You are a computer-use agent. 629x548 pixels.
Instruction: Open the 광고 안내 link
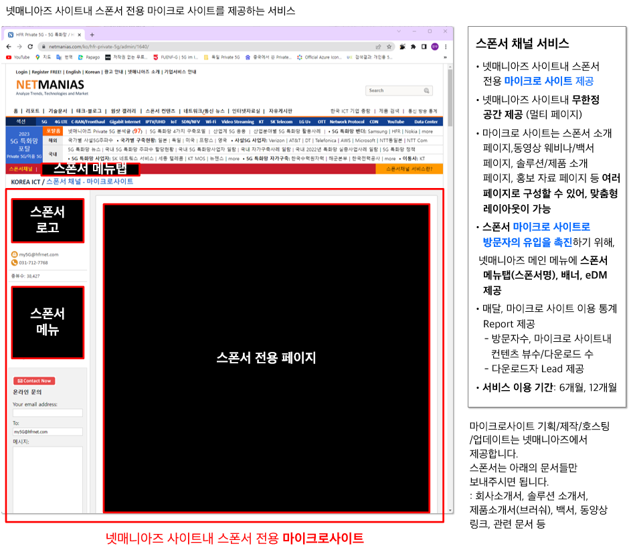click(114, 72)
